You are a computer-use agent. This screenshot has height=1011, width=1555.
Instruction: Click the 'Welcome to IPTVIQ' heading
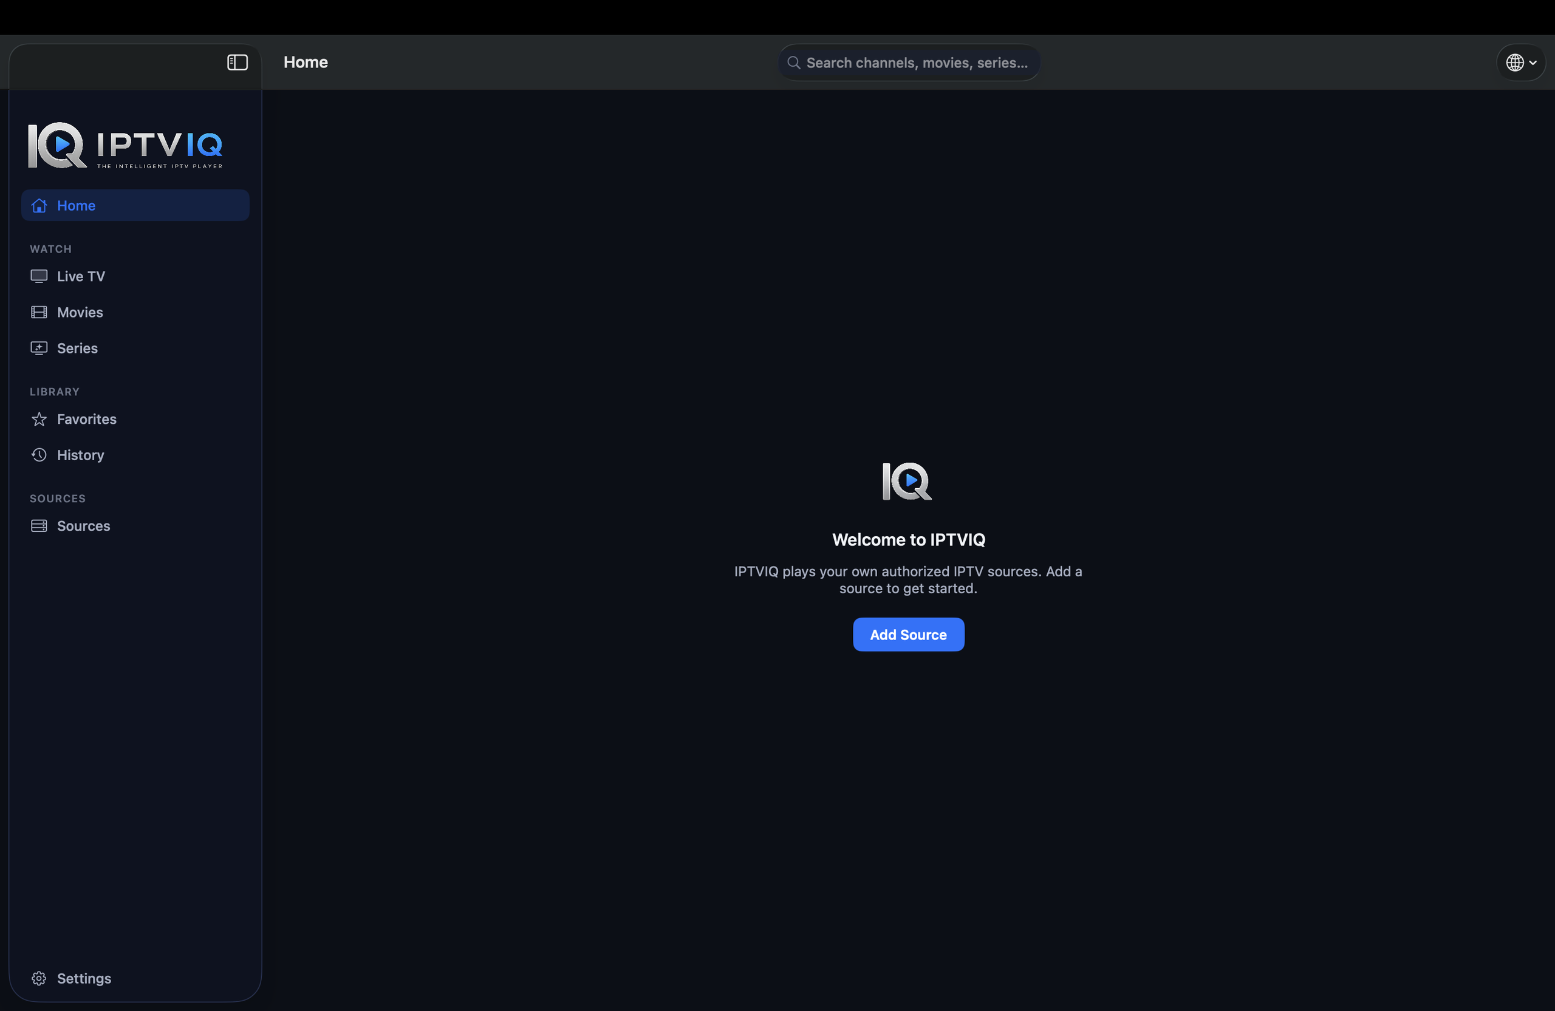[x=908, y=539]
